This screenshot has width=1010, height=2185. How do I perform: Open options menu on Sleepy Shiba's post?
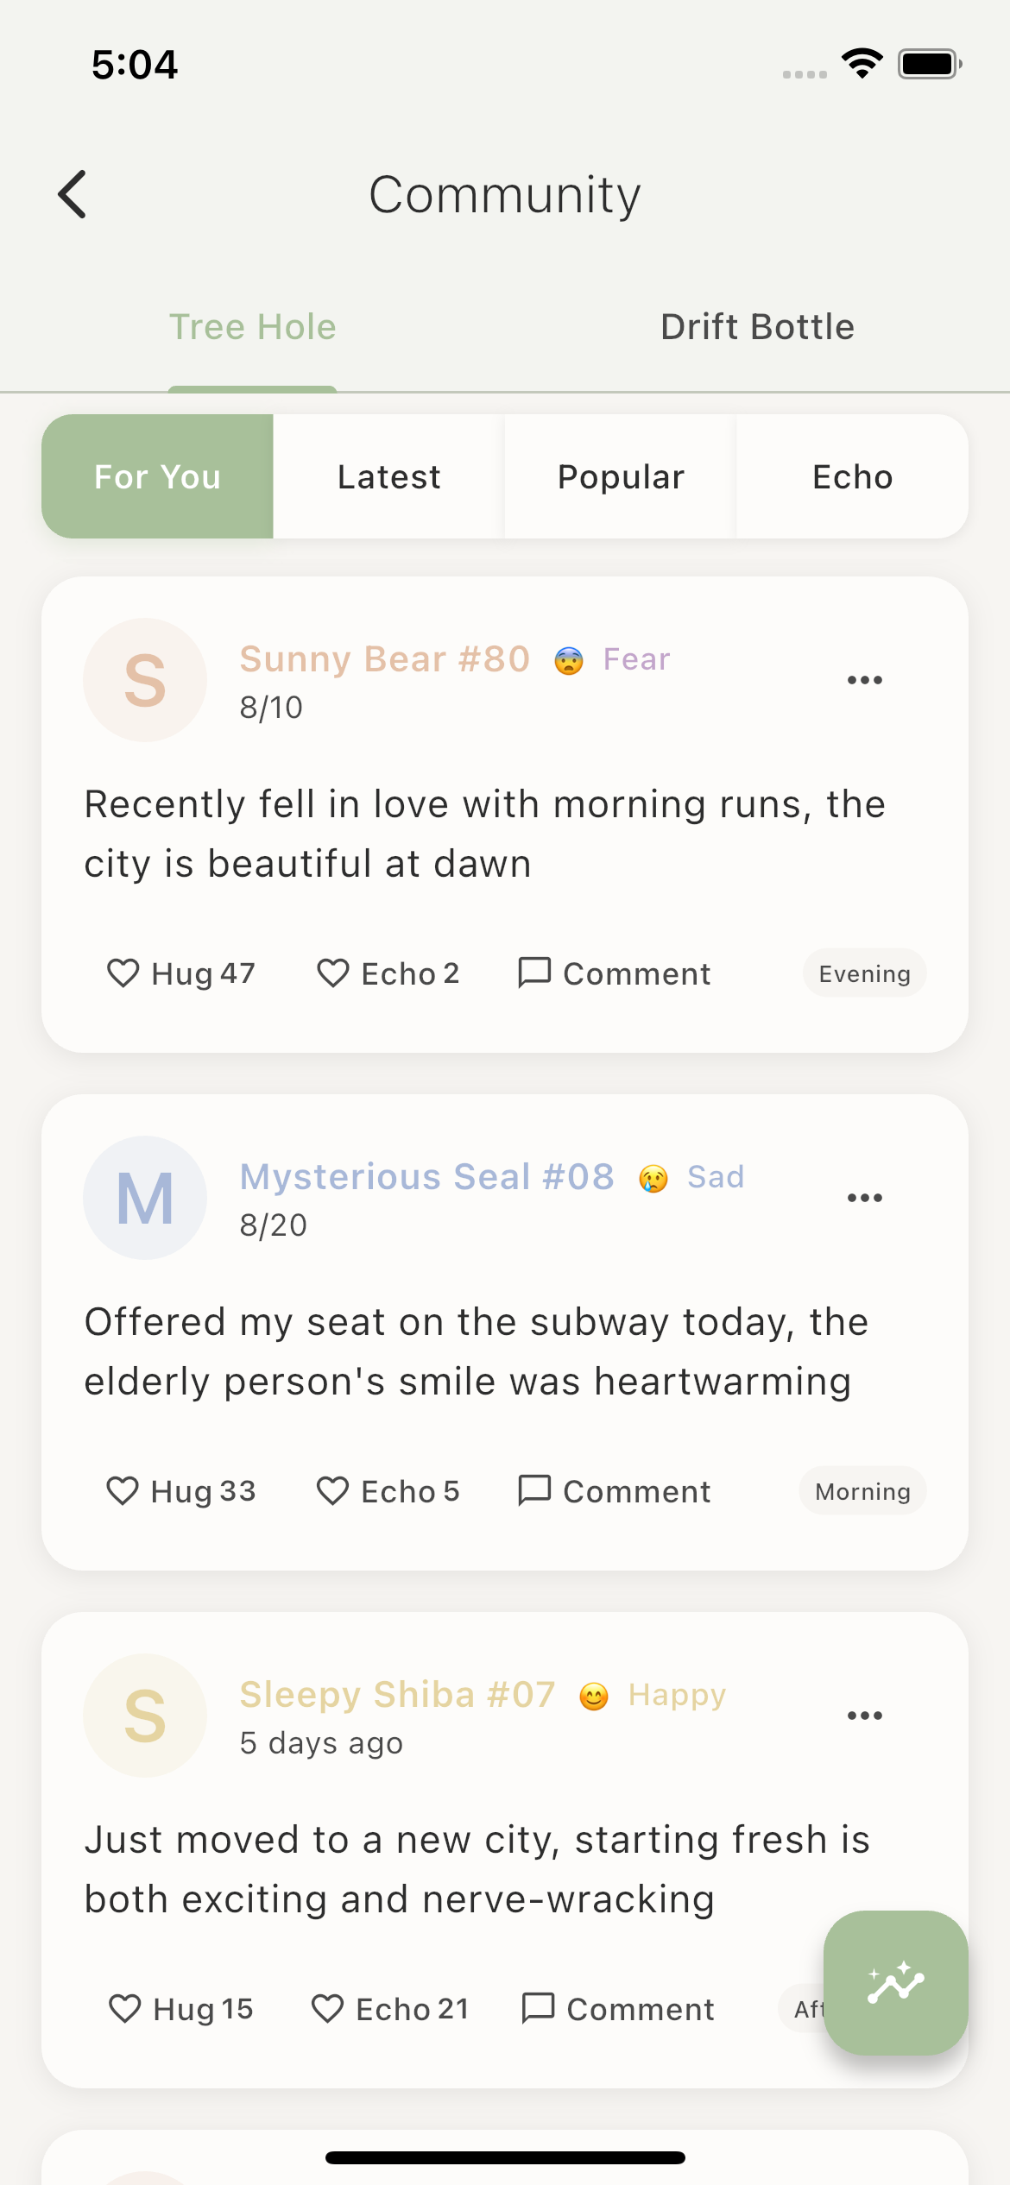click(x=864, y=1715)
